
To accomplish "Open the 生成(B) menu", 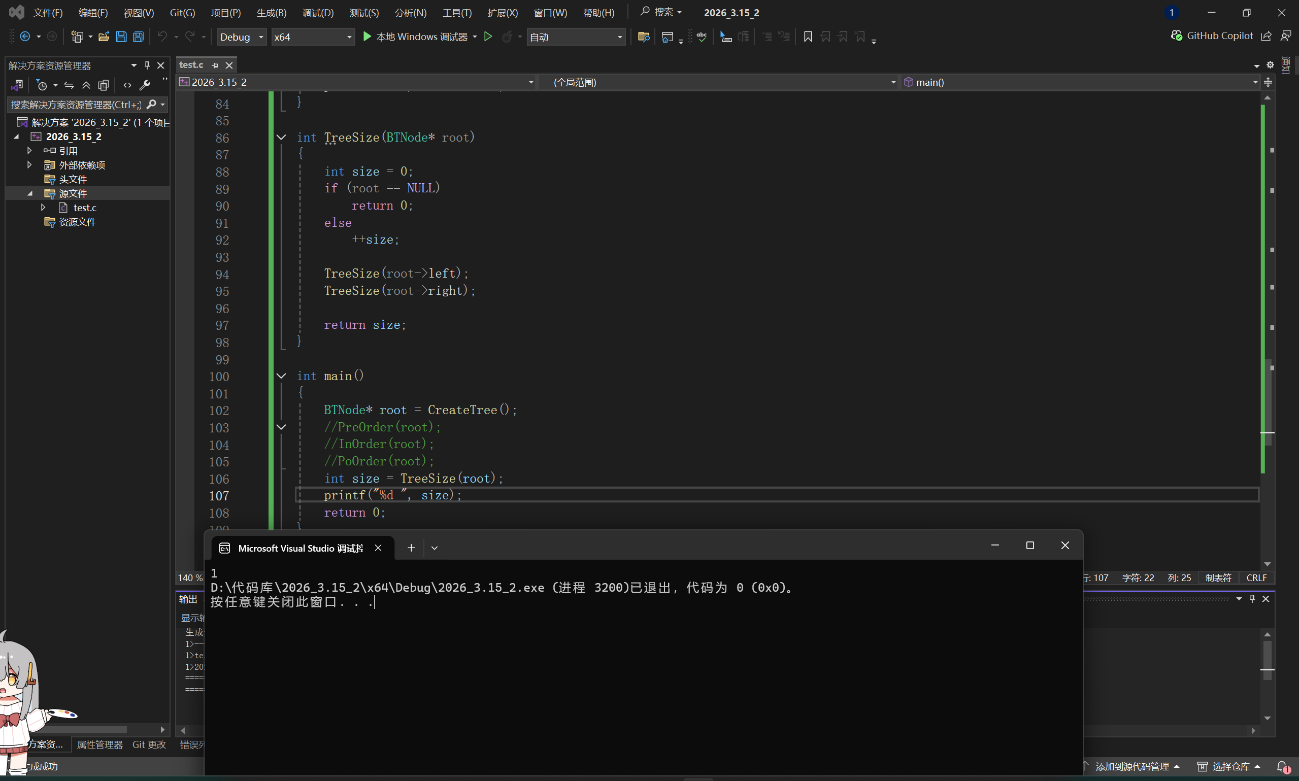I will pos(271,13).
